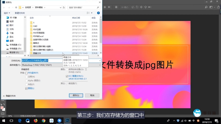This screenshot has width=221, height=124.
Task: Open the dialog help question mark icon
Action: pos(98,13)
